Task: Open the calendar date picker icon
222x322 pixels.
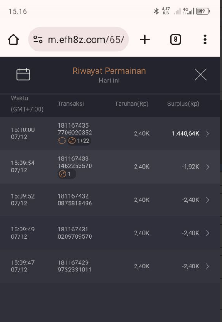Action: tap(23, 74)
